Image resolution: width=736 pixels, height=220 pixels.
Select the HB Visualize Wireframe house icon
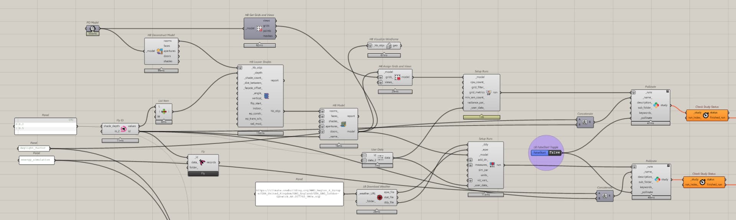(x=389, y=46)
